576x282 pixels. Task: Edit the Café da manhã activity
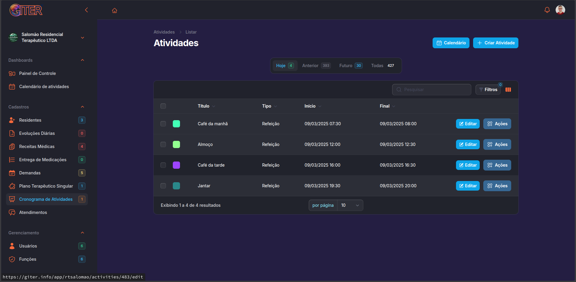(x=468, y=124)
